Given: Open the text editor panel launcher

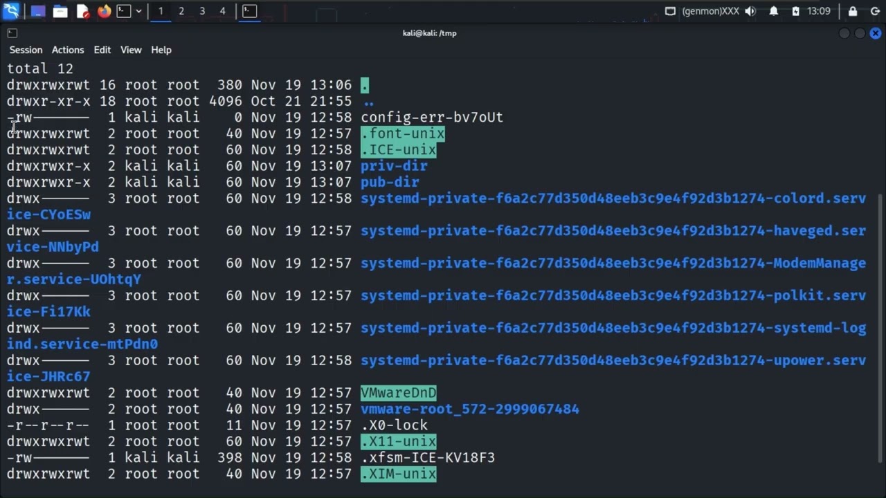Looking at the screenshot, I should click(x=82, y=11).
